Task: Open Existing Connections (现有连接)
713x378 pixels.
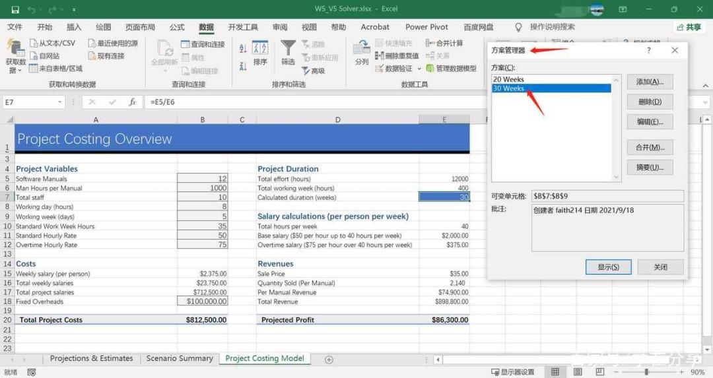Action: pyautogui.click(x=106, y=56)
